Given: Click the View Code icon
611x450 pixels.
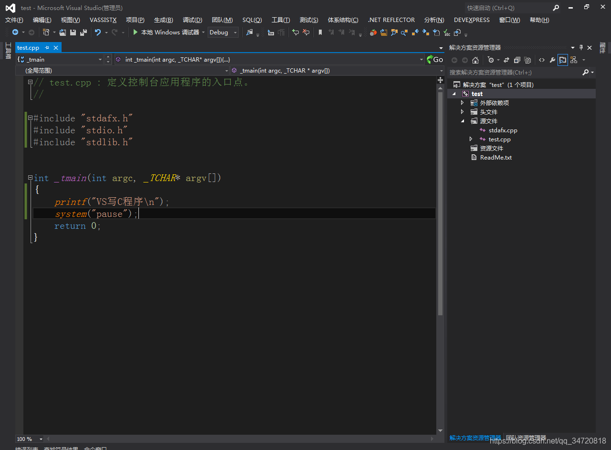Looking at the screenshot, I should coord(542,60).
